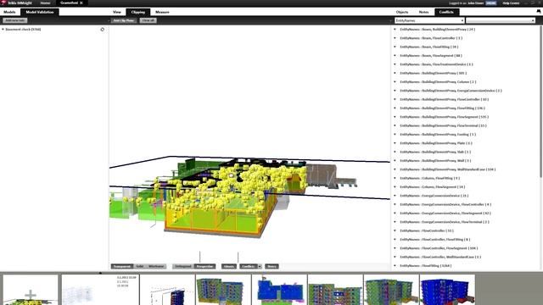Click the Add Clip Plane button
This screenshot has height=305, width=543.
[124, 20]
